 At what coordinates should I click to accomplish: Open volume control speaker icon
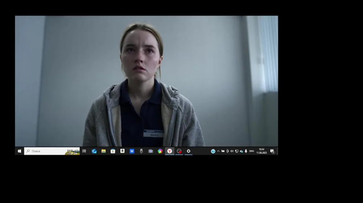point(232,151)
